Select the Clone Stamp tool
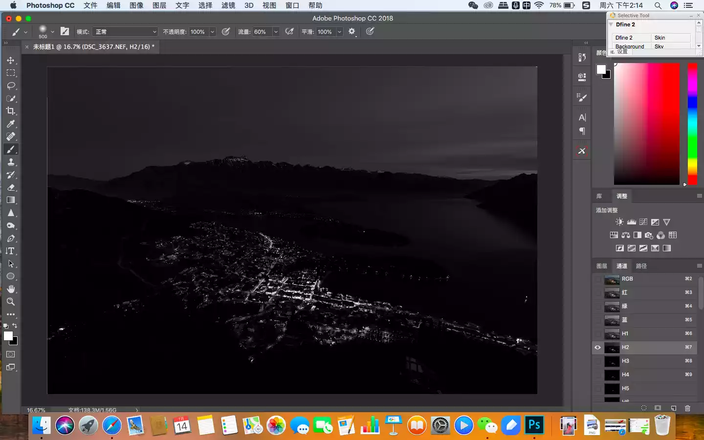The image size is (704, 440). click(x=11, y=162)
